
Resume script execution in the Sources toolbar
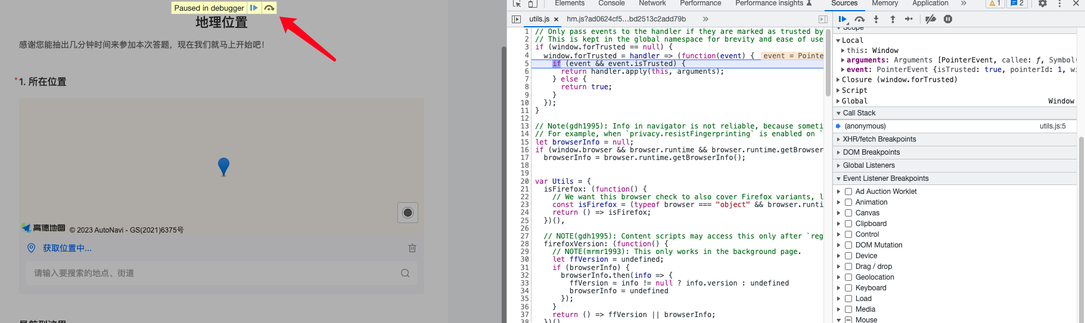pyautogui.click(x=842, y=19)
